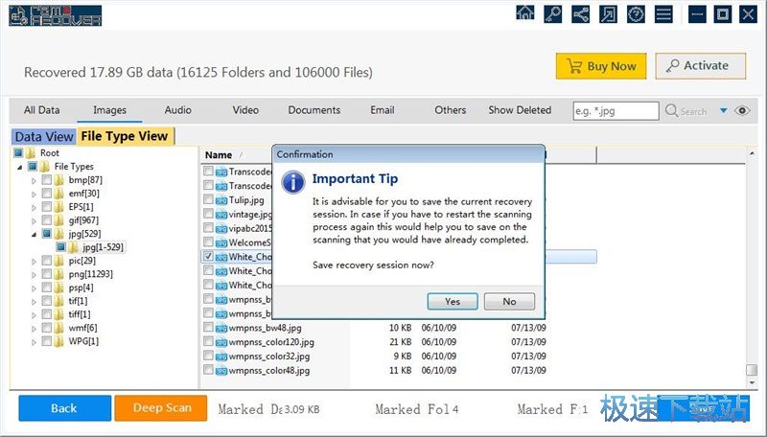Open the share icon in title bar
Image resolution: width=767 pixels, height=437 pixels.
581,14
